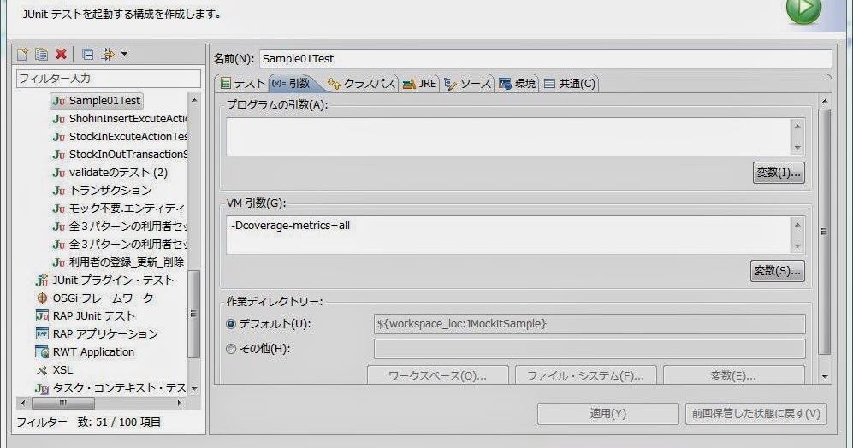Click the filter text input field
This screenshot has height=448, width=853.
[109, 79]
